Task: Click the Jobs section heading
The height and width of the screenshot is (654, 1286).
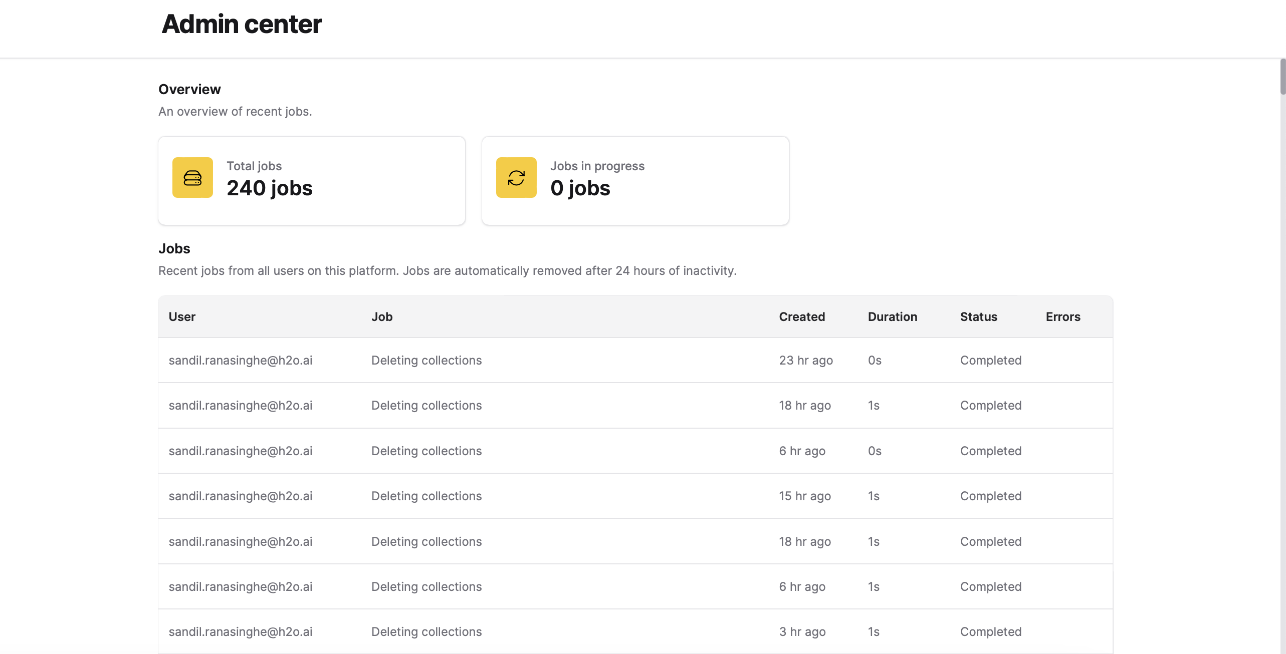Action: coord(174,248)
